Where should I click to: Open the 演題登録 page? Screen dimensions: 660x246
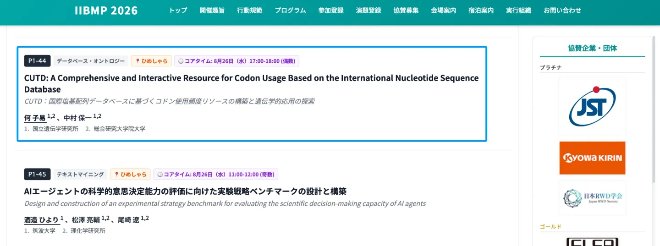click(x=368, y=11)
